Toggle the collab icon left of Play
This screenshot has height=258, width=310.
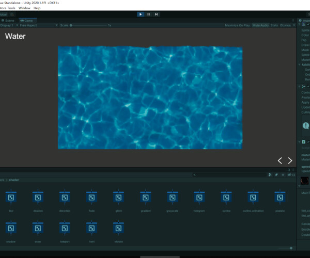point(12,14)
